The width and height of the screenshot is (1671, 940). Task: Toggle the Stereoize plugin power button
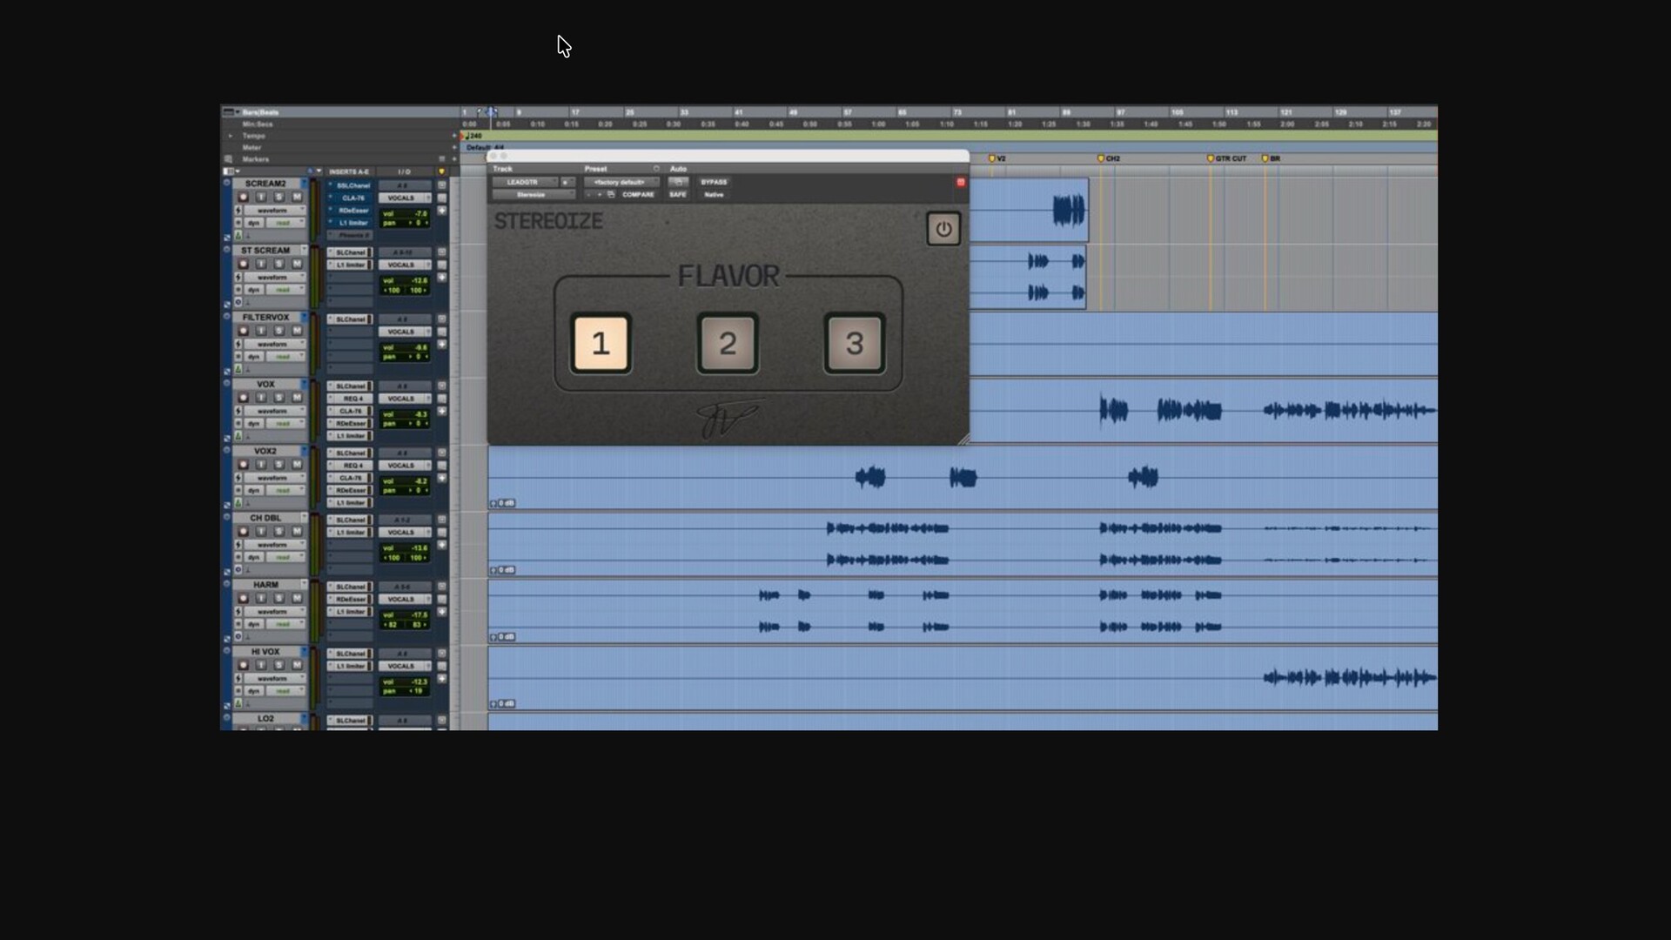point(943,229)
